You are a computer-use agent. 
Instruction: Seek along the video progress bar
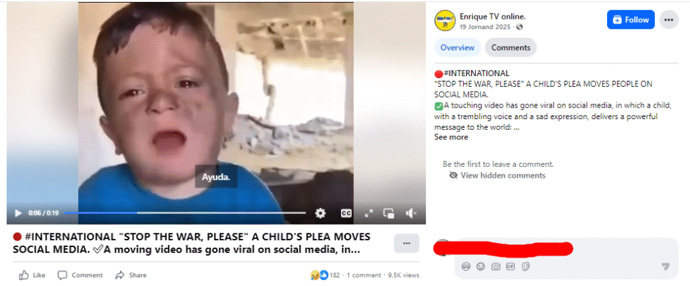point(185,213)
